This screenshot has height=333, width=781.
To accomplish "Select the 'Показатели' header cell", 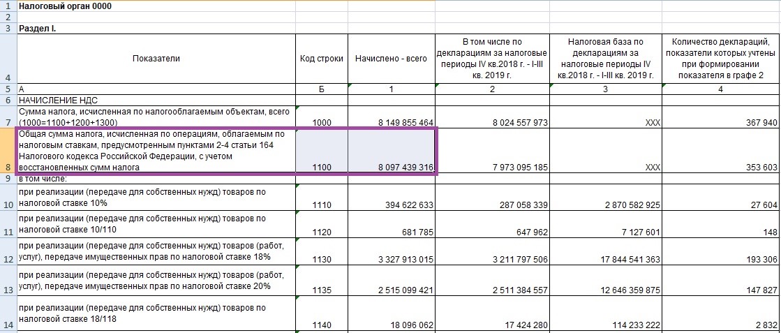I will click(156, 59).
